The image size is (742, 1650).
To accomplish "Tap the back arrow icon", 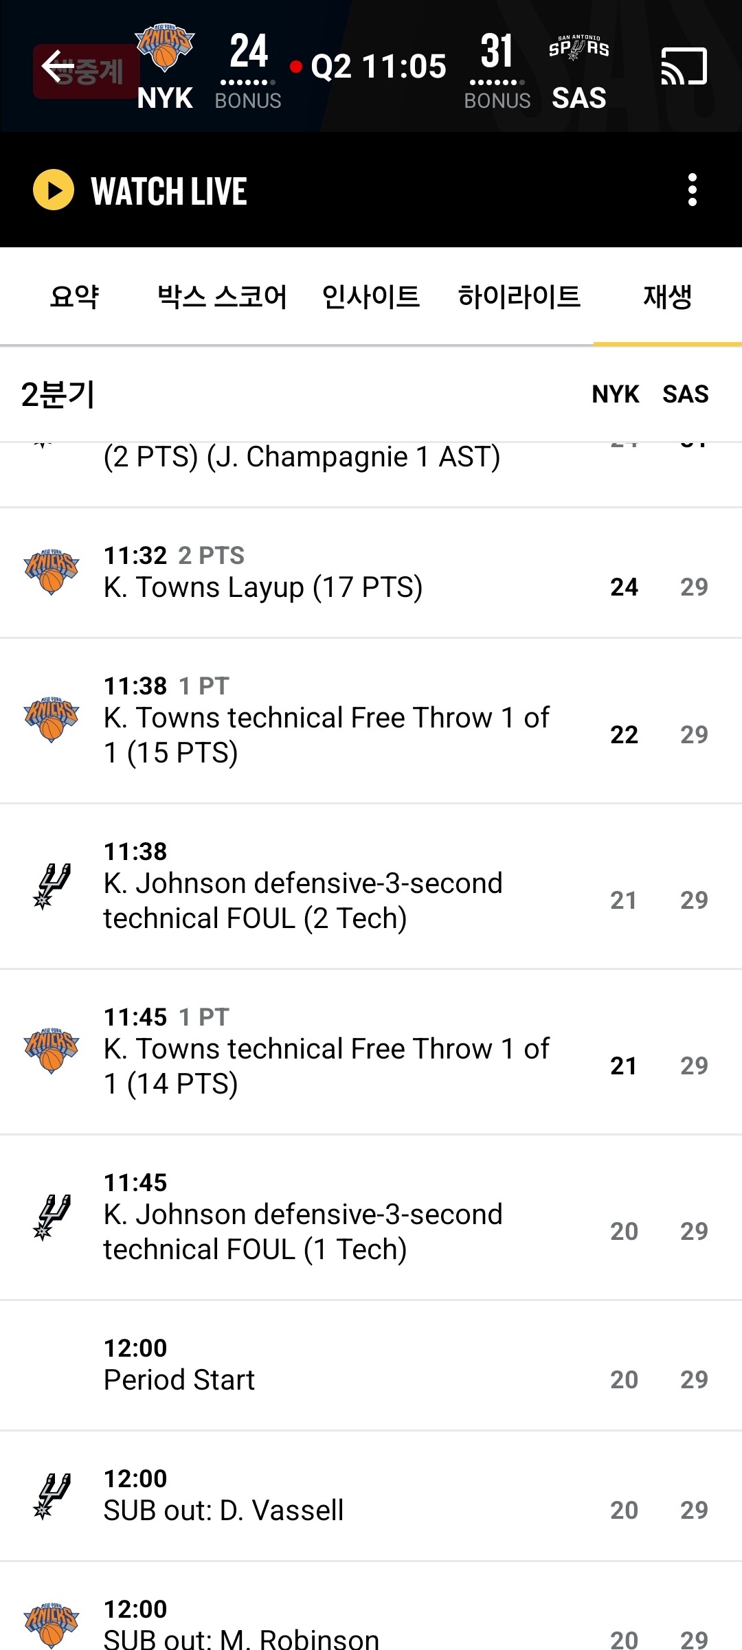I will pos(58,67).
